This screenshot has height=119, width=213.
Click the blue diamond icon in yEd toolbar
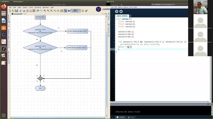coord(69,11)
